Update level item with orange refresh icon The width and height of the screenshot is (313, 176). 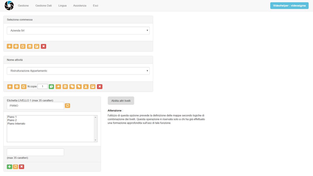point(16,166)
